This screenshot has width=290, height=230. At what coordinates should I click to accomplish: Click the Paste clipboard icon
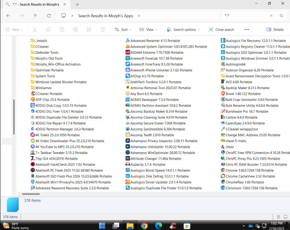tap(62, 30)
